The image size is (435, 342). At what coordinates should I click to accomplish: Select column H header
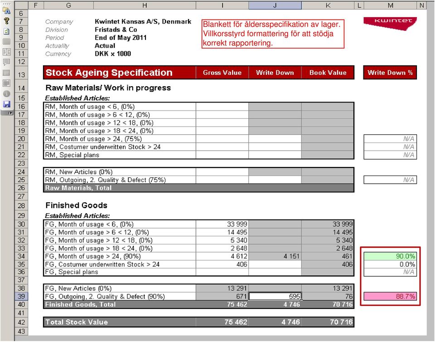click(x=145, y=5)
